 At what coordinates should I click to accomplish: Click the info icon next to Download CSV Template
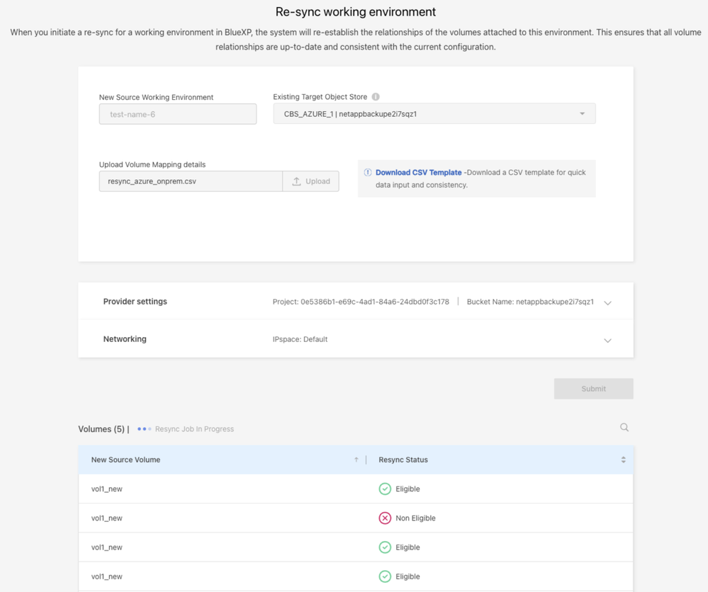368,173
